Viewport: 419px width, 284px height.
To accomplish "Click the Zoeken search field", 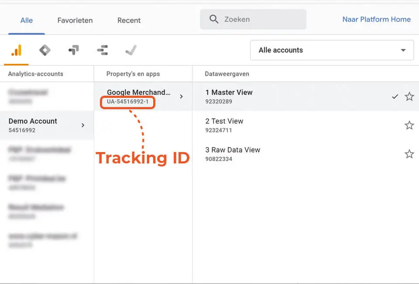I will point(253,19).
